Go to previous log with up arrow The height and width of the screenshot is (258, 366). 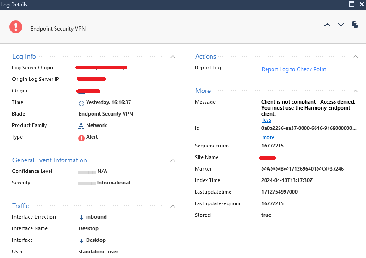click(327, 25)
